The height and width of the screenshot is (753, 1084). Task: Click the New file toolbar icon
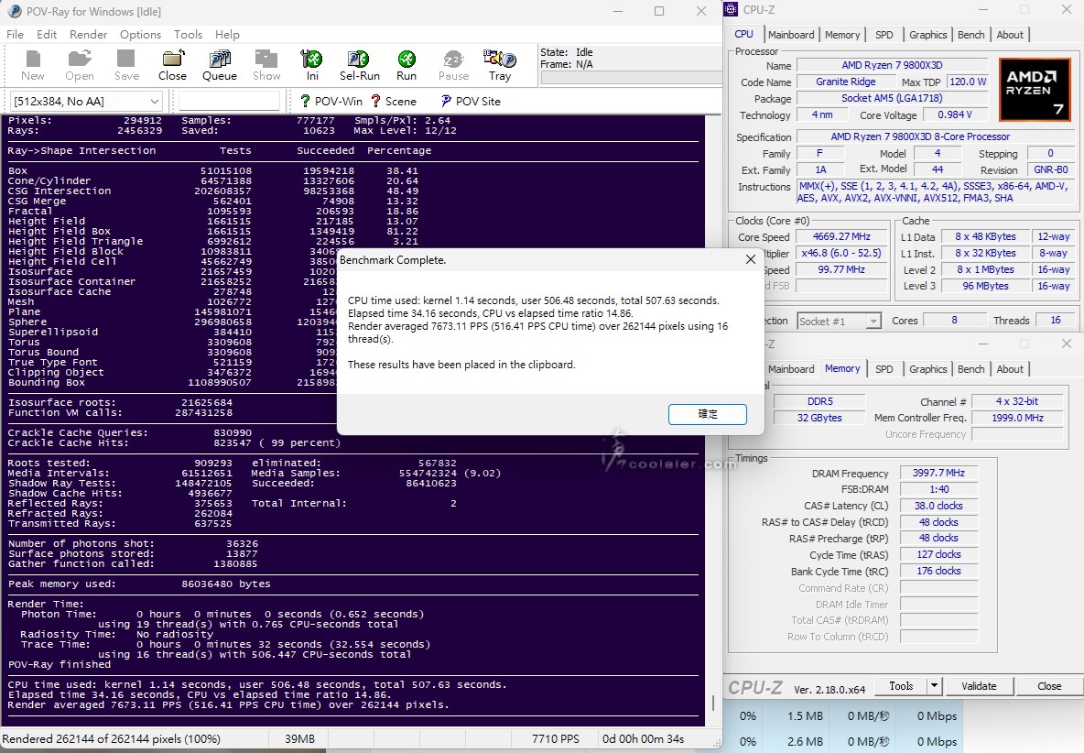tap(32, 64)
